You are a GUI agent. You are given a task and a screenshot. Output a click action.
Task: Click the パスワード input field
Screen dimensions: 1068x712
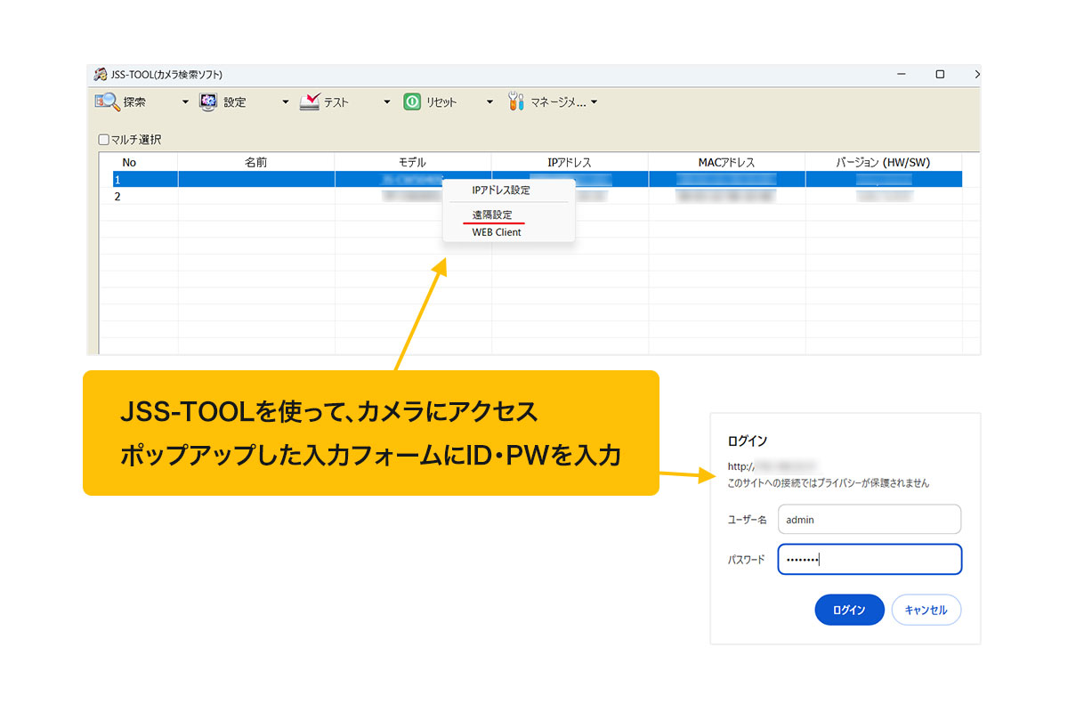pyautogui.click(x=870, y=559)
